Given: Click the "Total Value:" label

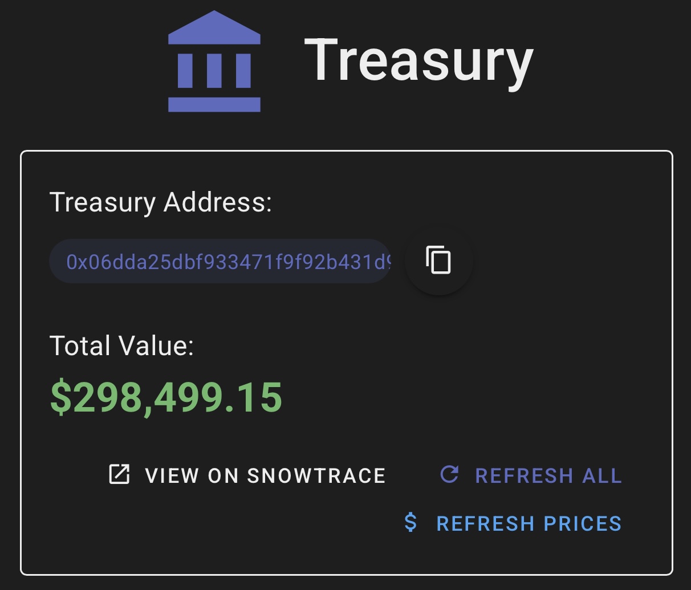Looking at the screenshot, I should click(121, 345).
